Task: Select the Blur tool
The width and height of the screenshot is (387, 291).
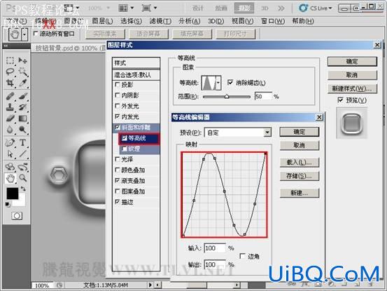Action: point(10,130)
